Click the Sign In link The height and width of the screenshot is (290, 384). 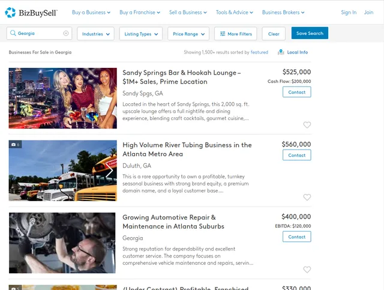point(348,12)
